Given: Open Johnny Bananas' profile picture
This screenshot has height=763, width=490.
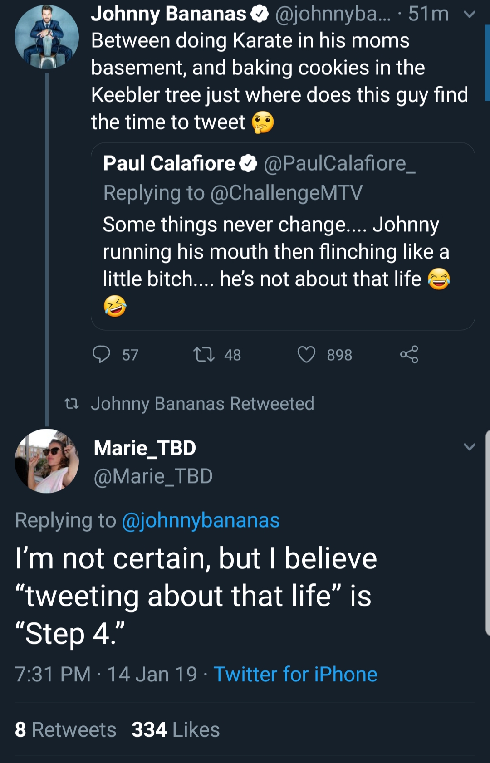Looking at the screenshot, I should [x=47, y=37].
